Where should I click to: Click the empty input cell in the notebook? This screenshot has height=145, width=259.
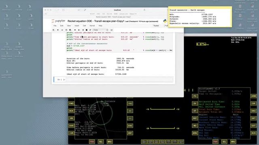coord(119,80)
